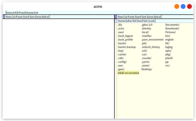Click the .ssh/ directory entry
Screen dimensions: 196x121
click(x=144, y=51)
